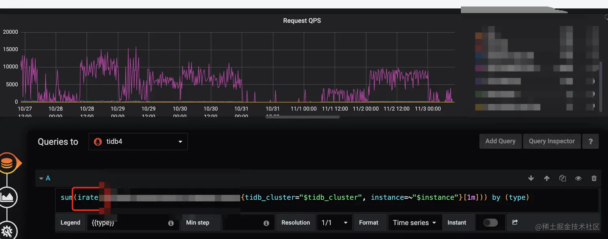Click the Request QPS panel title
Screen dimensions: 608x239
(x=302, y=20)
